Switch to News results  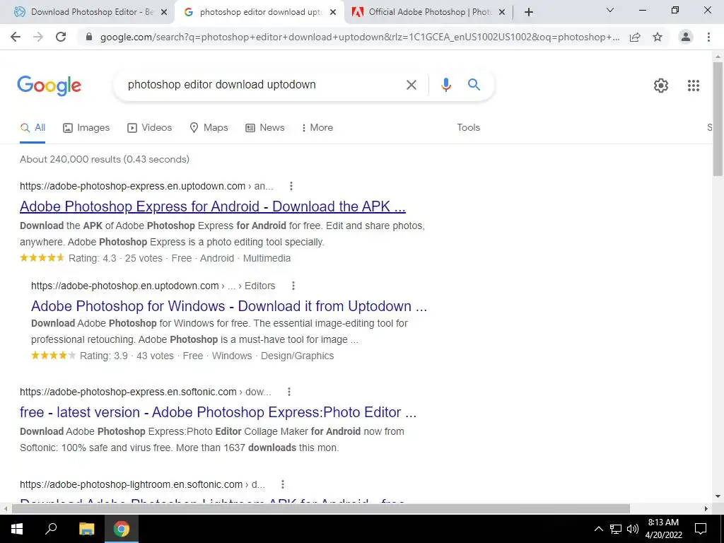(265, 128)
